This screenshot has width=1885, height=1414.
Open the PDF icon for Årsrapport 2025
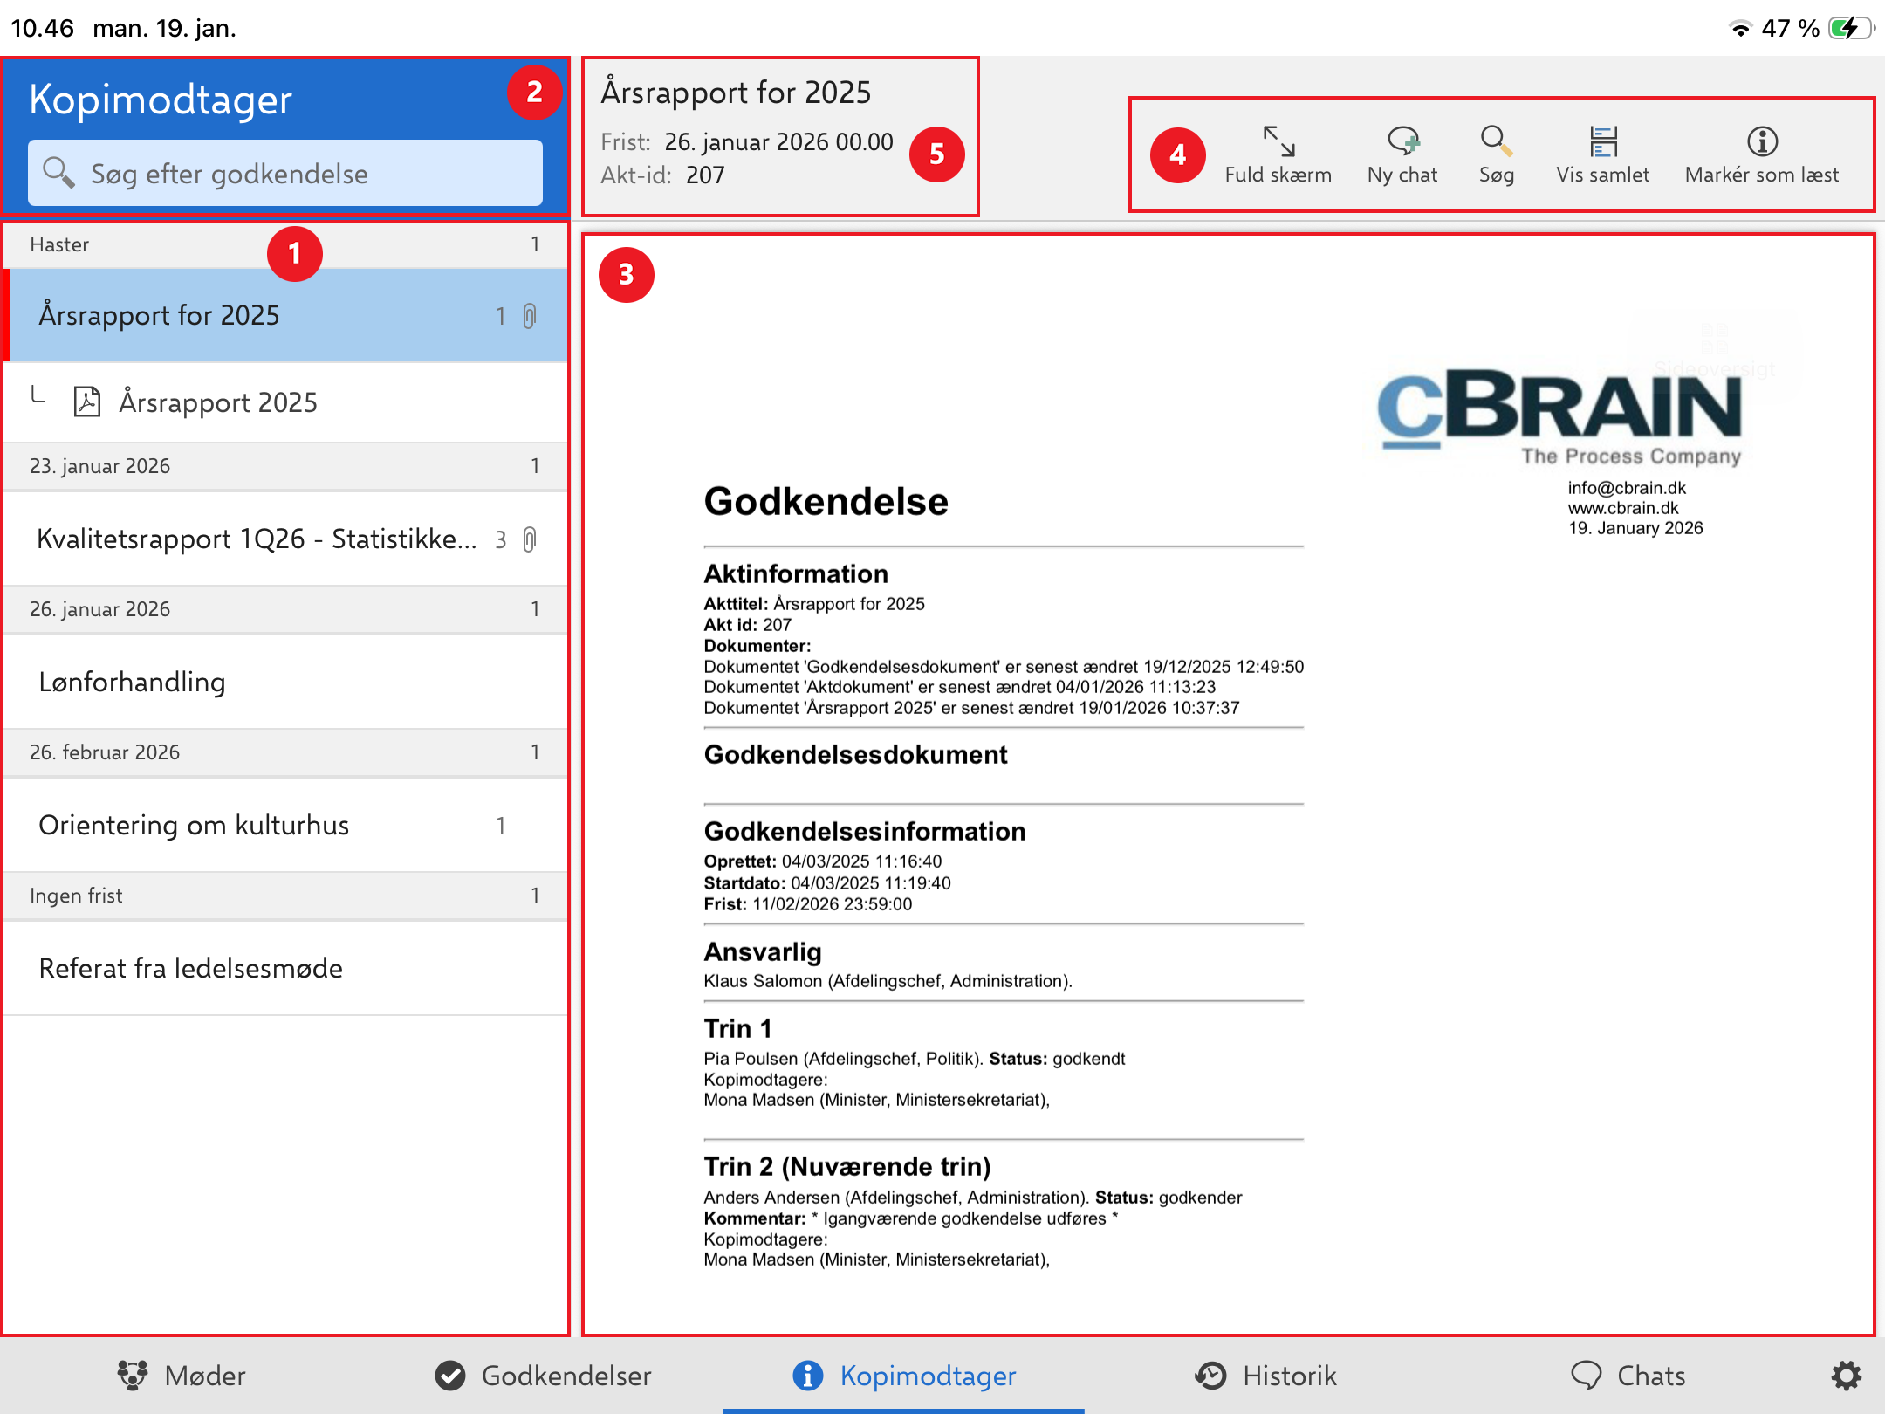tap(87, 402)
